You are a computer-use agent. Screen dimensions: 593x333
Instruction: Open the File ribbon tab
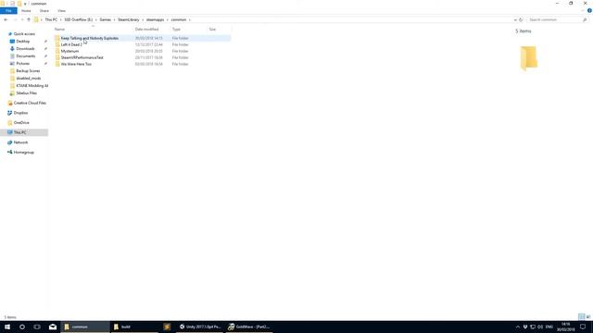tap(8, 10)
